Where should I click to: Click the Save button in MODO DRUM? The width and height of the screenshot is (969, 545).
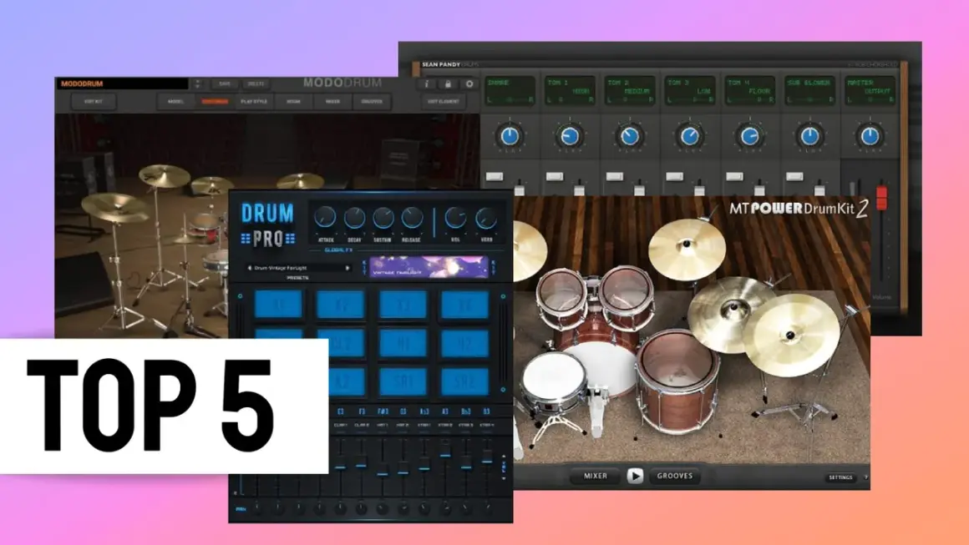click(x=225, y=84)
